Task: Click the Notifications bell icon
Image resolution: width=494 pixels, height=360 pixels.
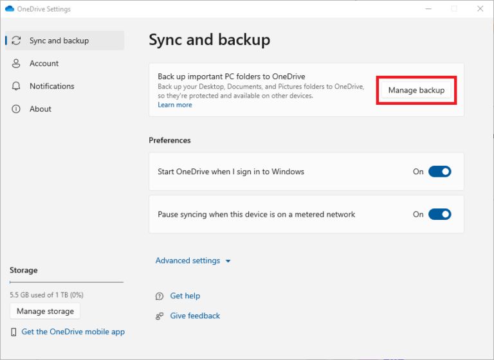Action: [x=16, y=86]
